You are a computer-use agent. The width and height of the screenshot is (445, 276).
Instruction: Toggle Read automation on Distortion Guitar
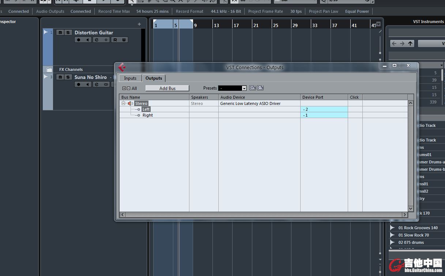point(115,40)
